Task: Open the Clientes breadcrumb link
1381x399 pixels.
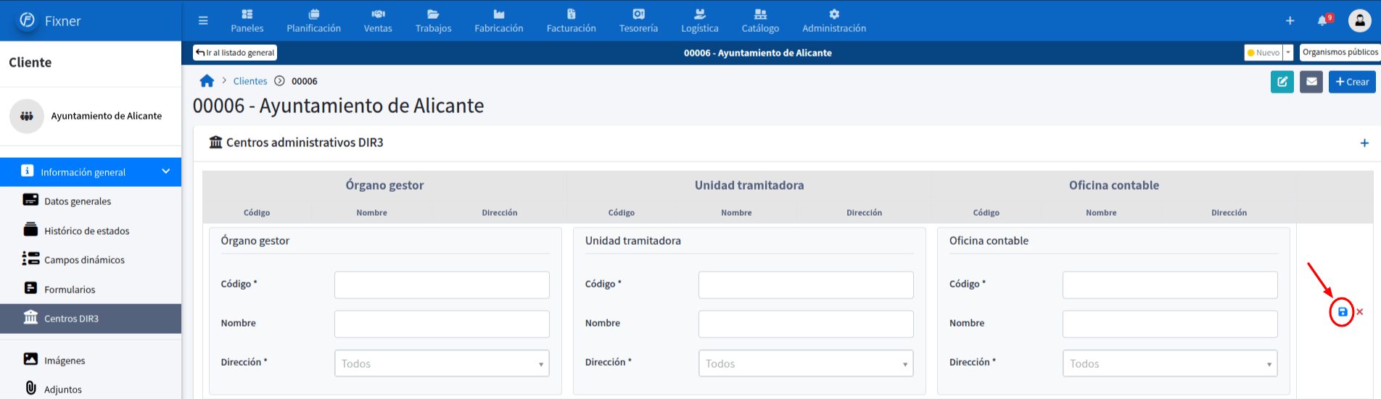Action: click(x=250, y=81)
